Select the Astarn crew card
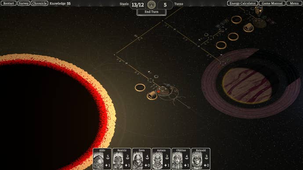This screenshot has width=303, height=170. (x=161, y=159)
